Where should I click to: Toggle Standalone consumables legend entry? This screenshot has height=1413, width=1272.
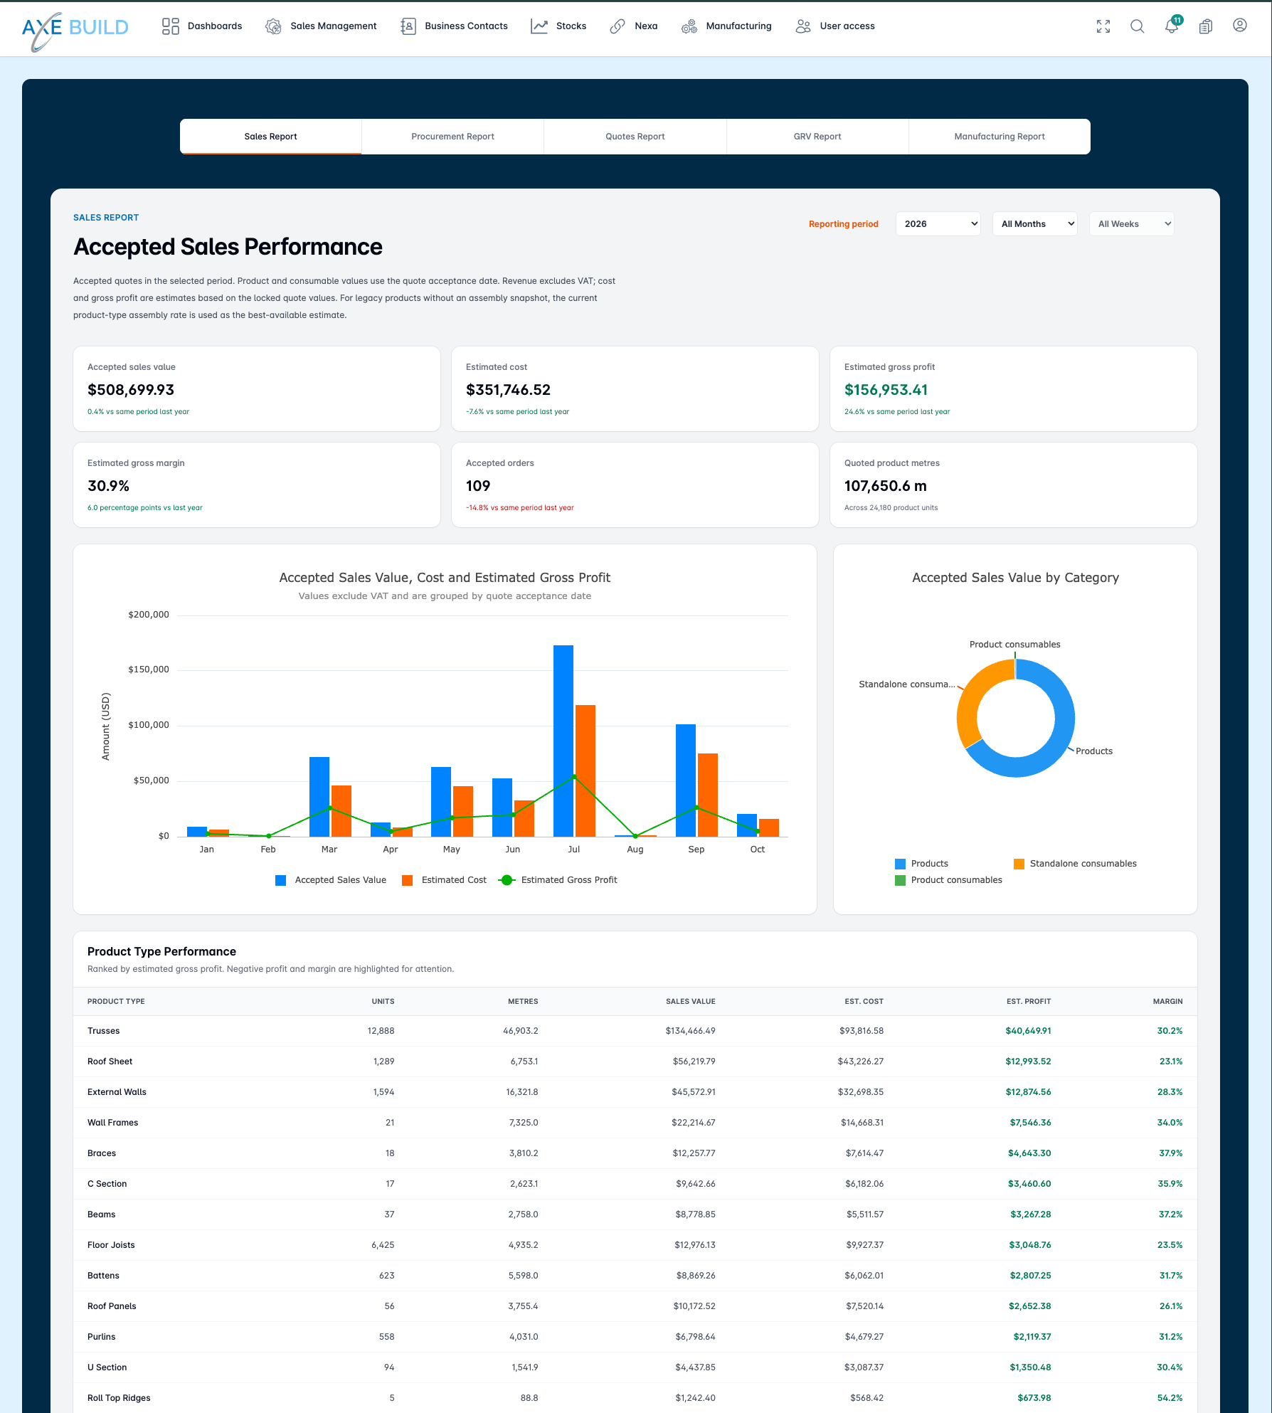click(x=1075, y=864)
